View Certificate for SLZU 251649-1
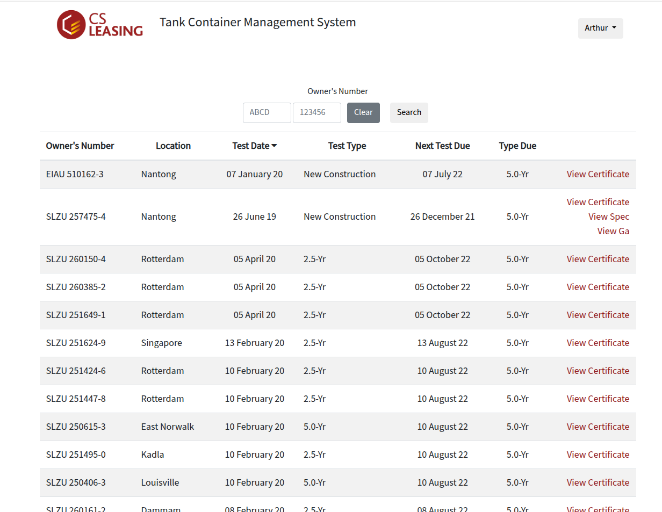The height and width of the screenshot is (512, 662). click(598, 315)
